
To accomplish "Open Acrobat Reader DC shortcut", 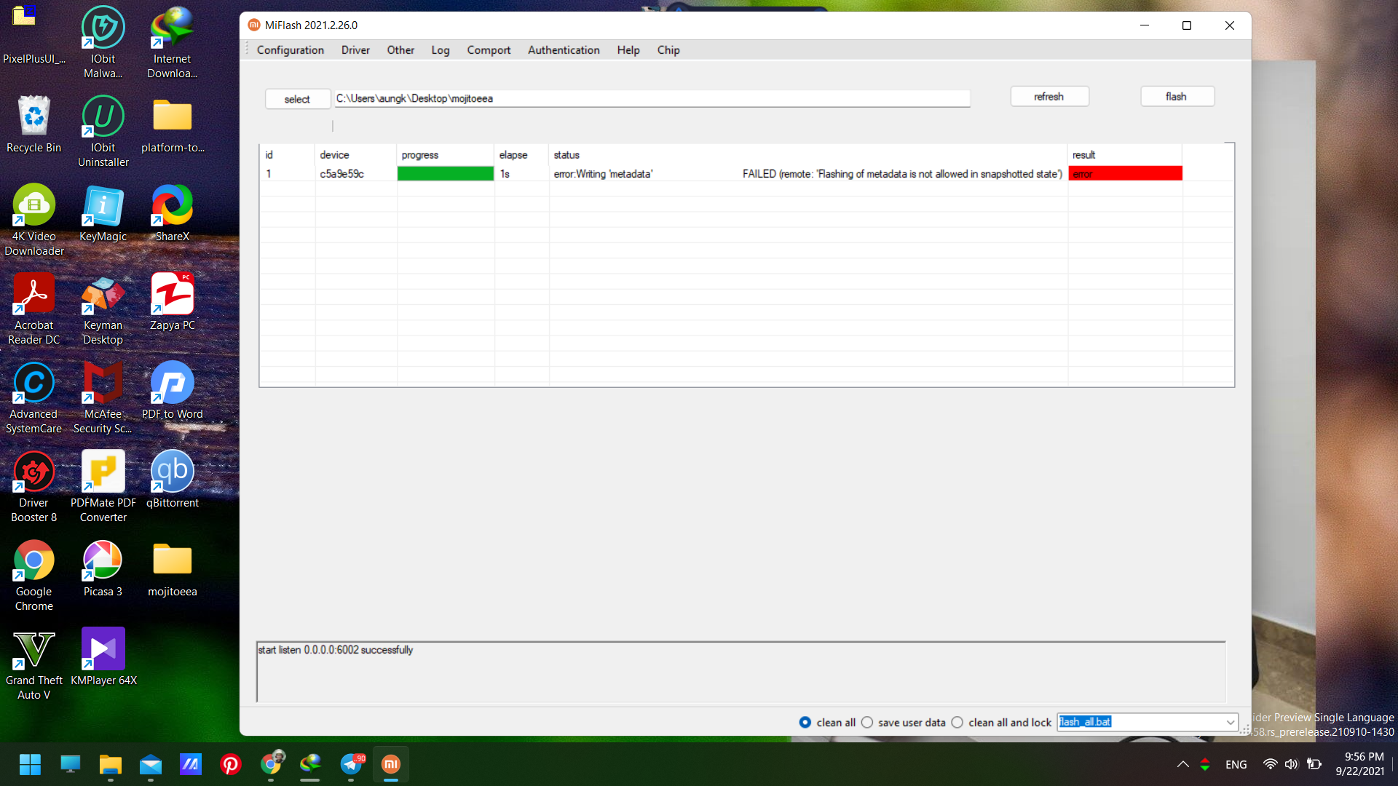I will pos(33,309).
